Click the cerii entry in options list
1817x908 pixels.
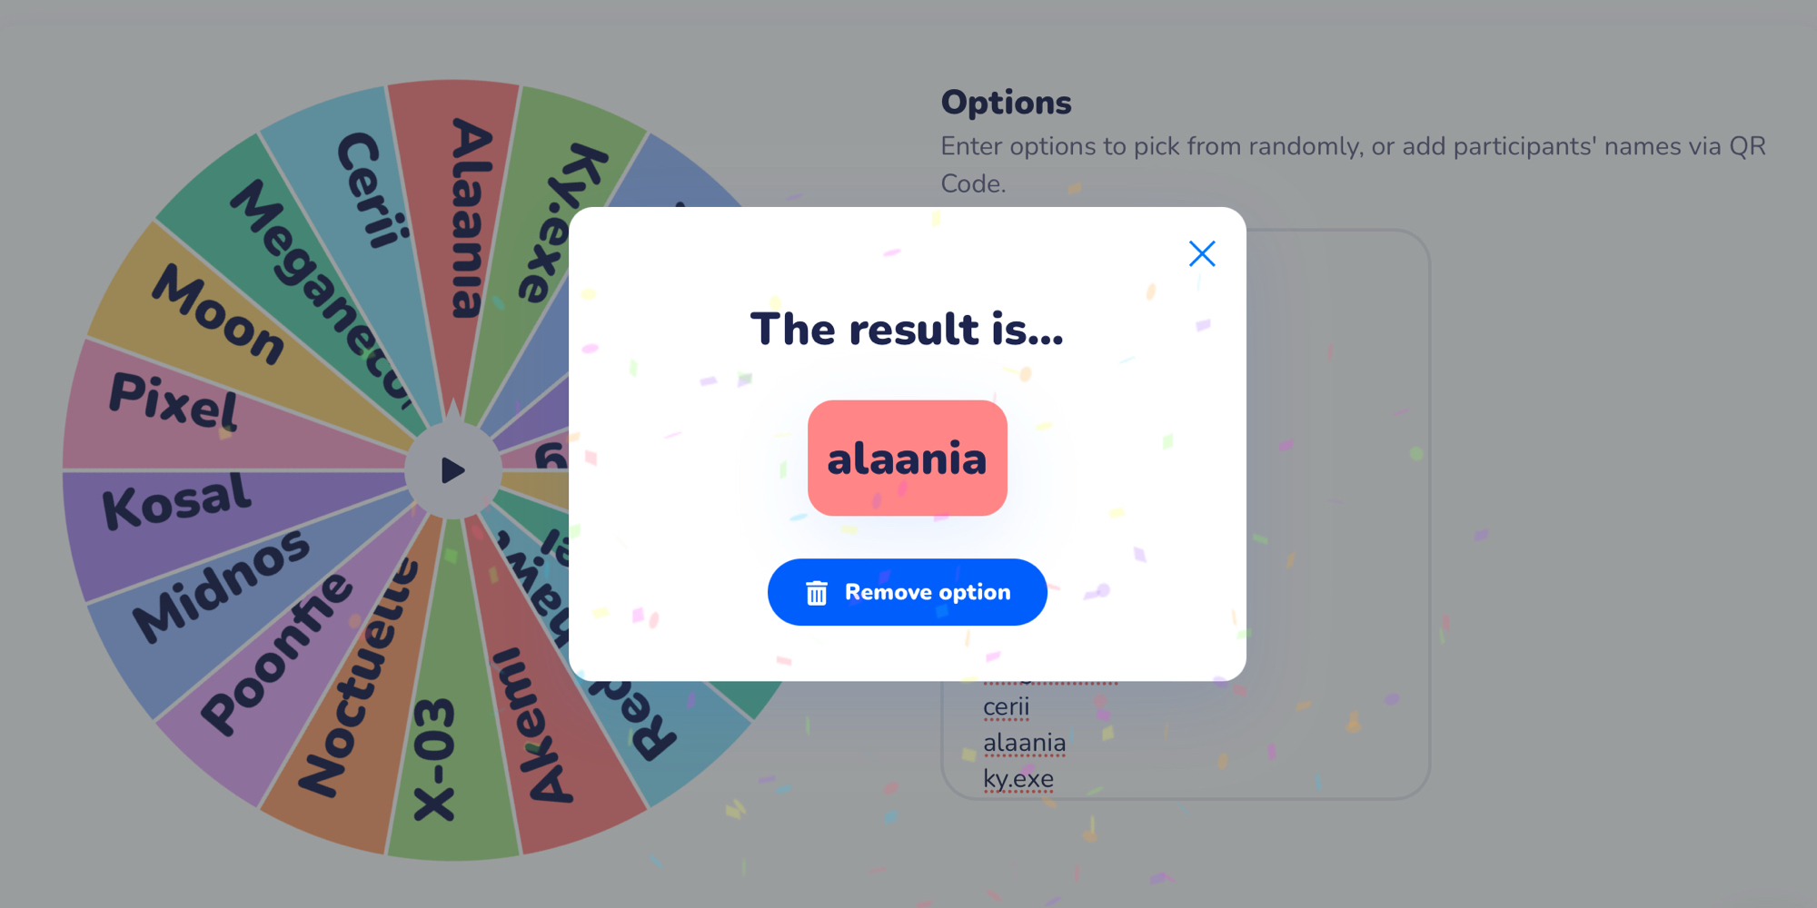click(x=1006, y=706)
